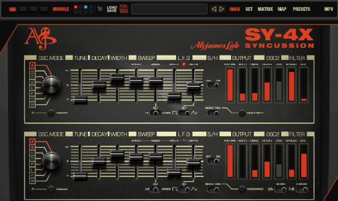Screen dimensions: 338x201
Task: Click the blue square in module grid
Action: (x=85, y=7)
